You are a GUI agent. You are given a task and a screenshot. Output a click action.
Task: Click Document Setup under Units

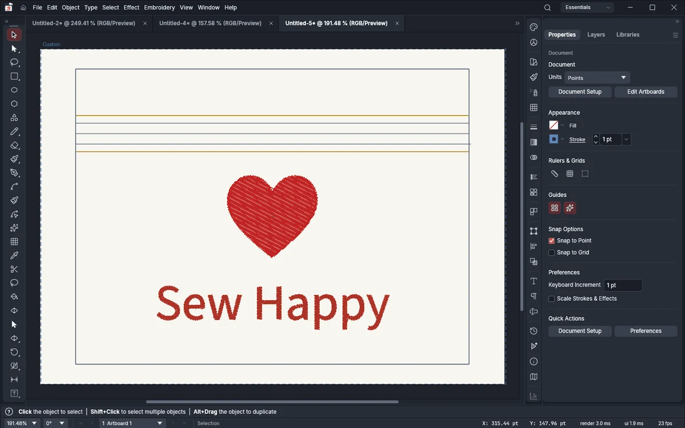(x=580, y=92)
